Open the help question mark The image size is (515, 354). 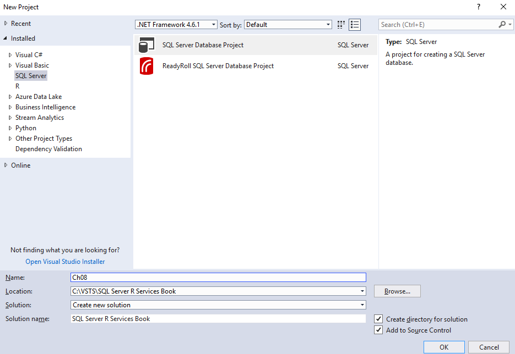pyautogui.click(x=479, y=7)
